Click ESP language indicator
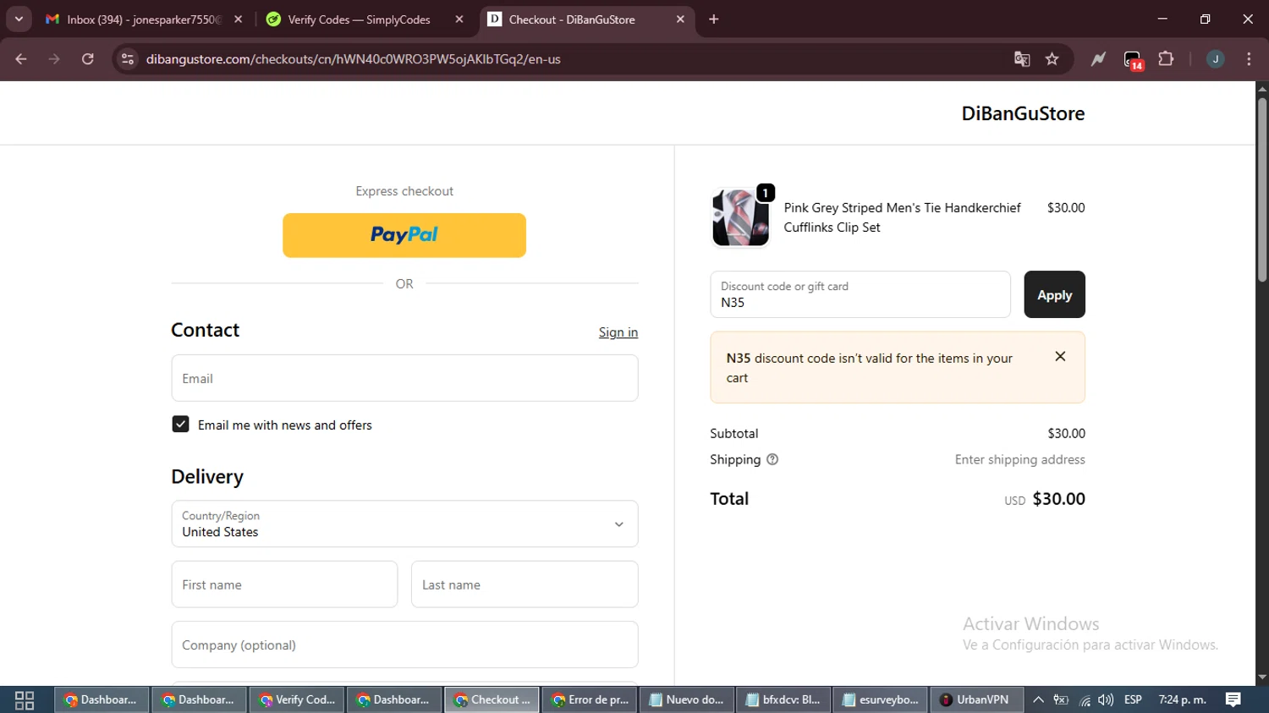This screenshot has width=1269, height=713. [x=1133, y=699]
